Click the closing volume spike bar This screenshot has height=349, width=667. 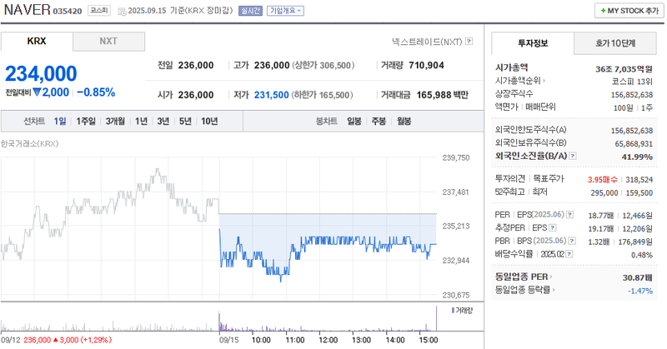[436, 318]
